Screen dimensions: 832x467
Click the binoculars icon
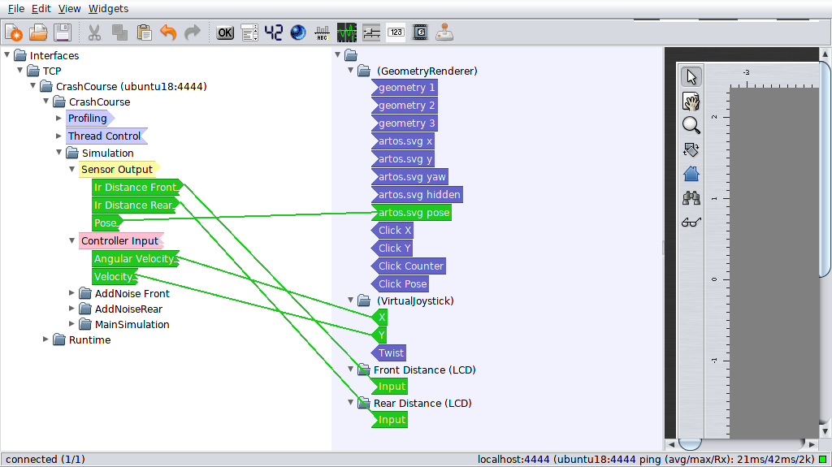coord(691,198)
